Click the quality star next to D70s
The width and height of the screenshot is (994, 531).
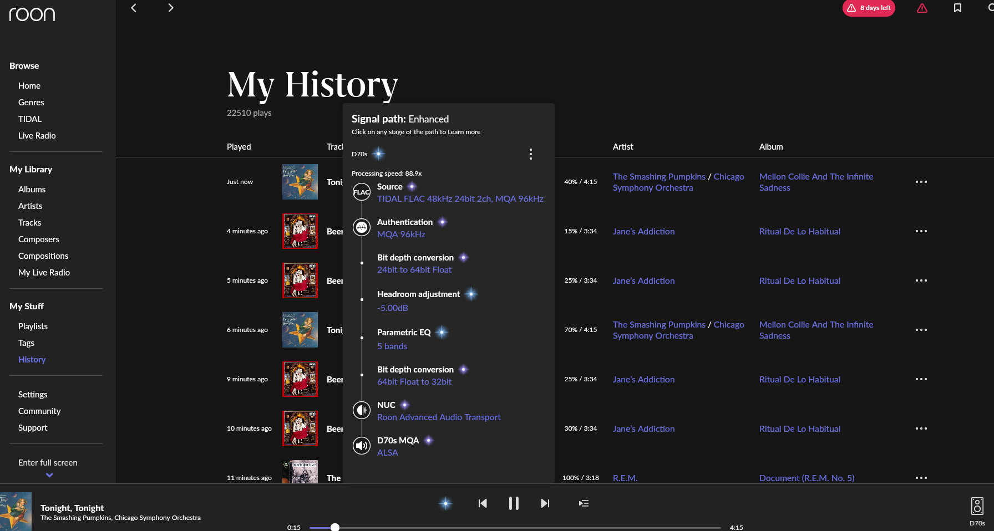(378, 154)
